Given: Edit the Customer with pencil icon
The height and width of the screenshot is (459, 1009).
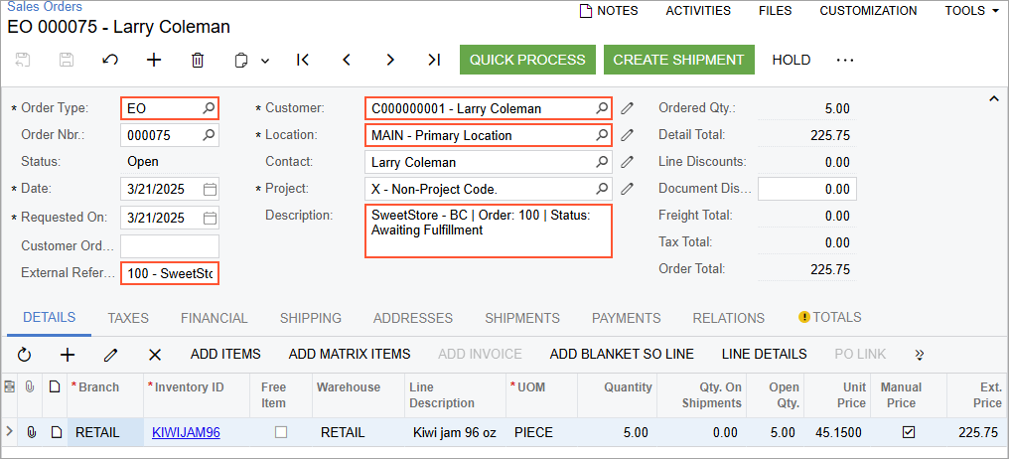Looking at the screenshot, I should tap(628, 108).
